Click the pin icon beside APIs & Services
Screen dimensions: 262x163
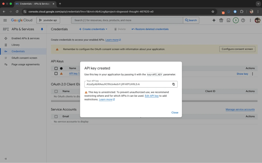tap(42, 29)
